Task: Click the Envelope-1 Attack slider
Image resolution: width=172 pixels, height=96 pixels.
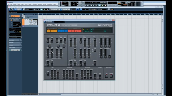Action: 64,74
